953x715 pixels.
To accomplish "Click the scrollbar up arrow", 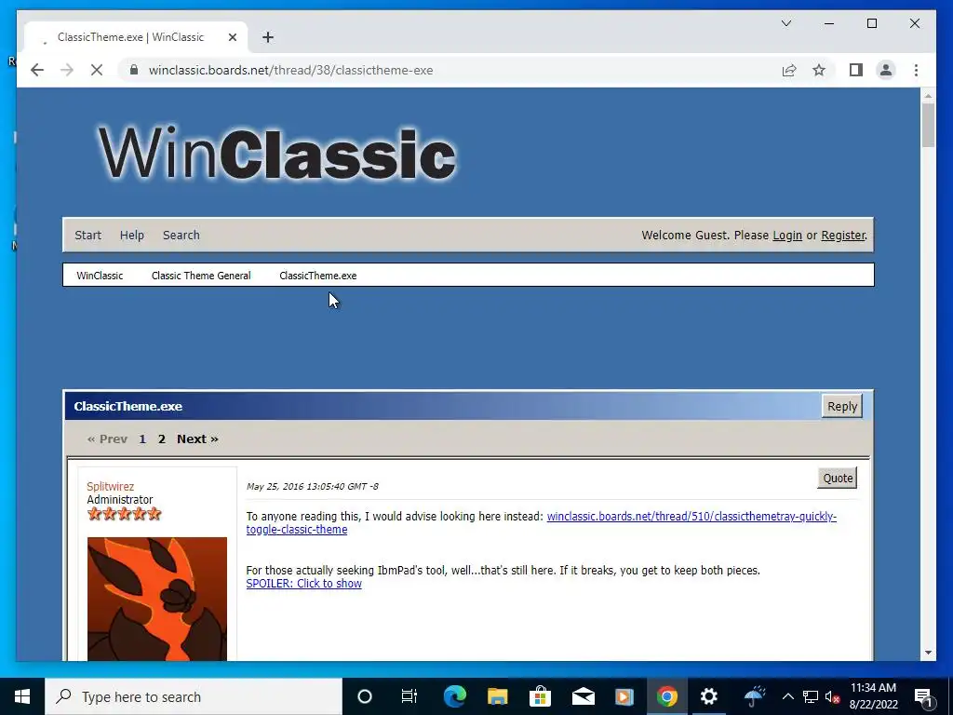I will point(928,96).
